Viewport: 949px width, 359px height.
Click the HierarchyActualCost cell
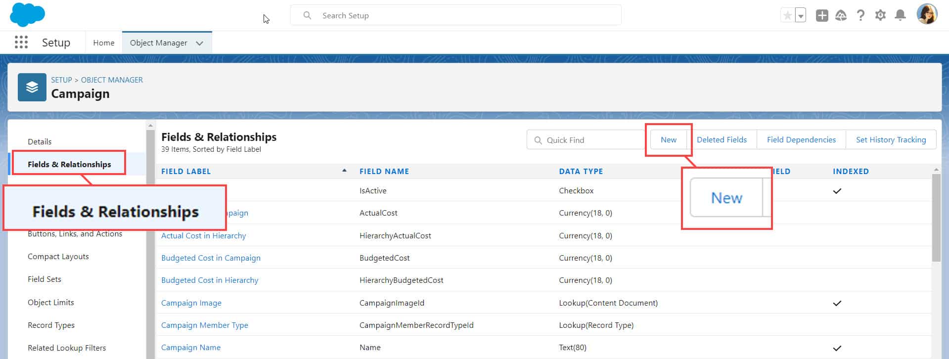tap(395, 236)
